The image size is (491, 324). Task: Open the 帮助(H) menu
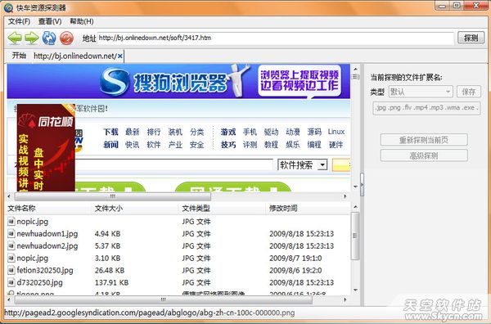pos(81,21)
